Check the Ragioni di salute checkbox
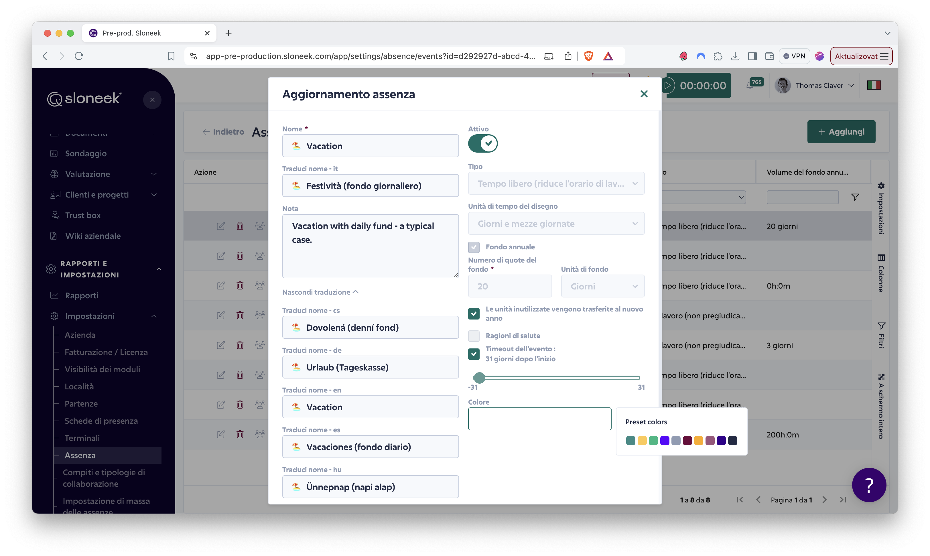This screenshot has width=930, height=556. pos(474,336)
